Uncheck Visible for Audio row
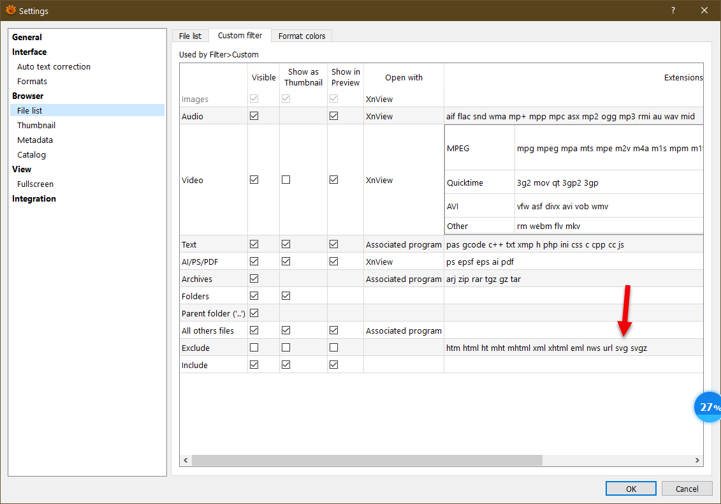The image size is (721, 504). point(254,116)
